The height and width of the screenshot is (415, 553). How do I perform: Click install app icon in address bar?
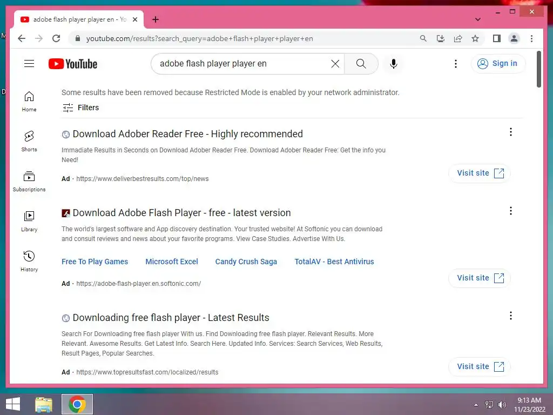[x=441, y=38]
